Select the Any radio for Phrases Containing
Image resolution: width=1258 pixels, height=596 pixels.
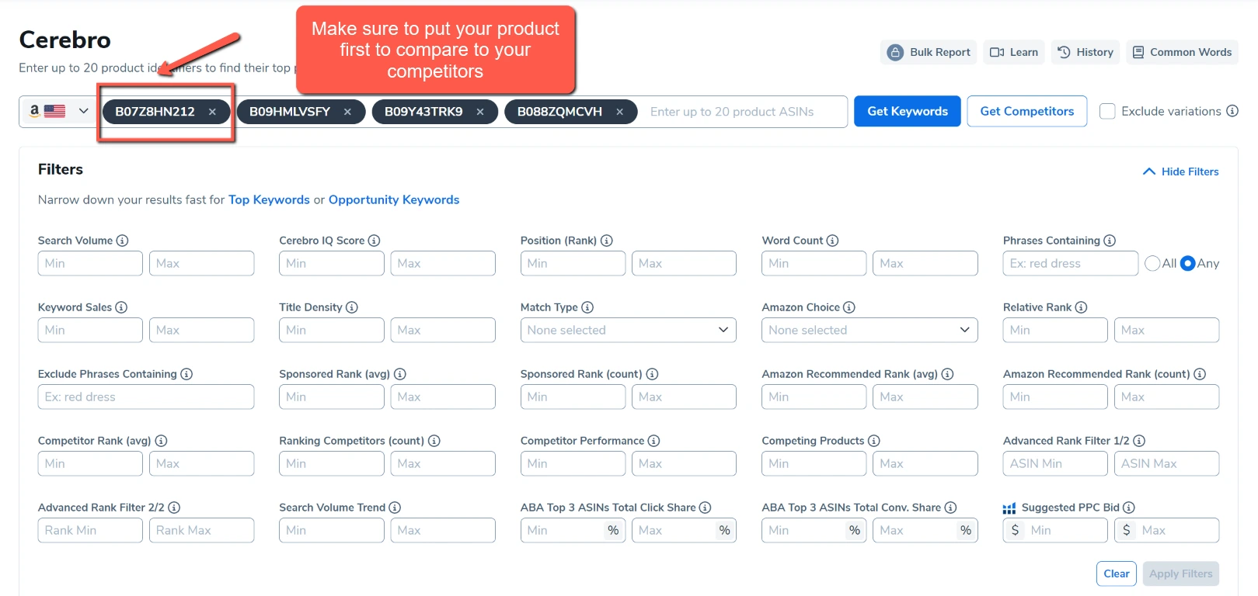click(1187, 264)
